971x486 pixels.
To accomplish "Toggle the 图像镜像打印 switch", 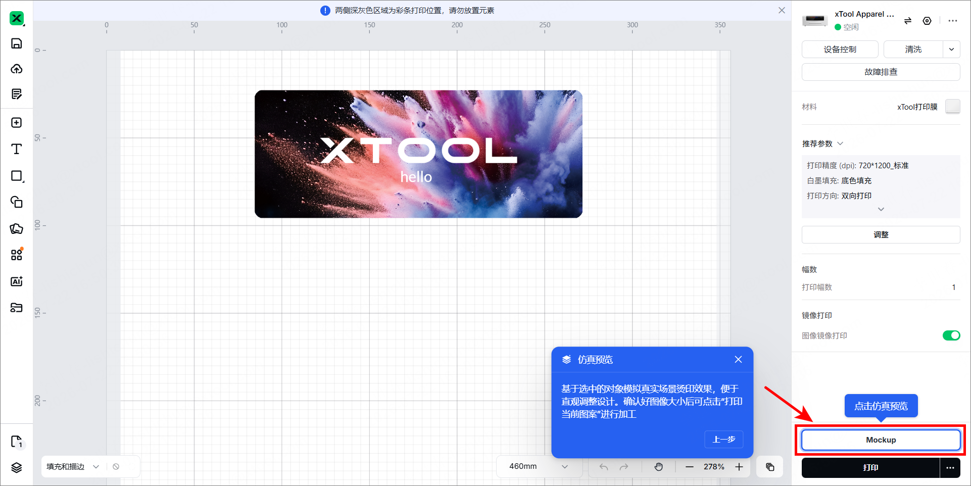I will [x=951, y=335].
